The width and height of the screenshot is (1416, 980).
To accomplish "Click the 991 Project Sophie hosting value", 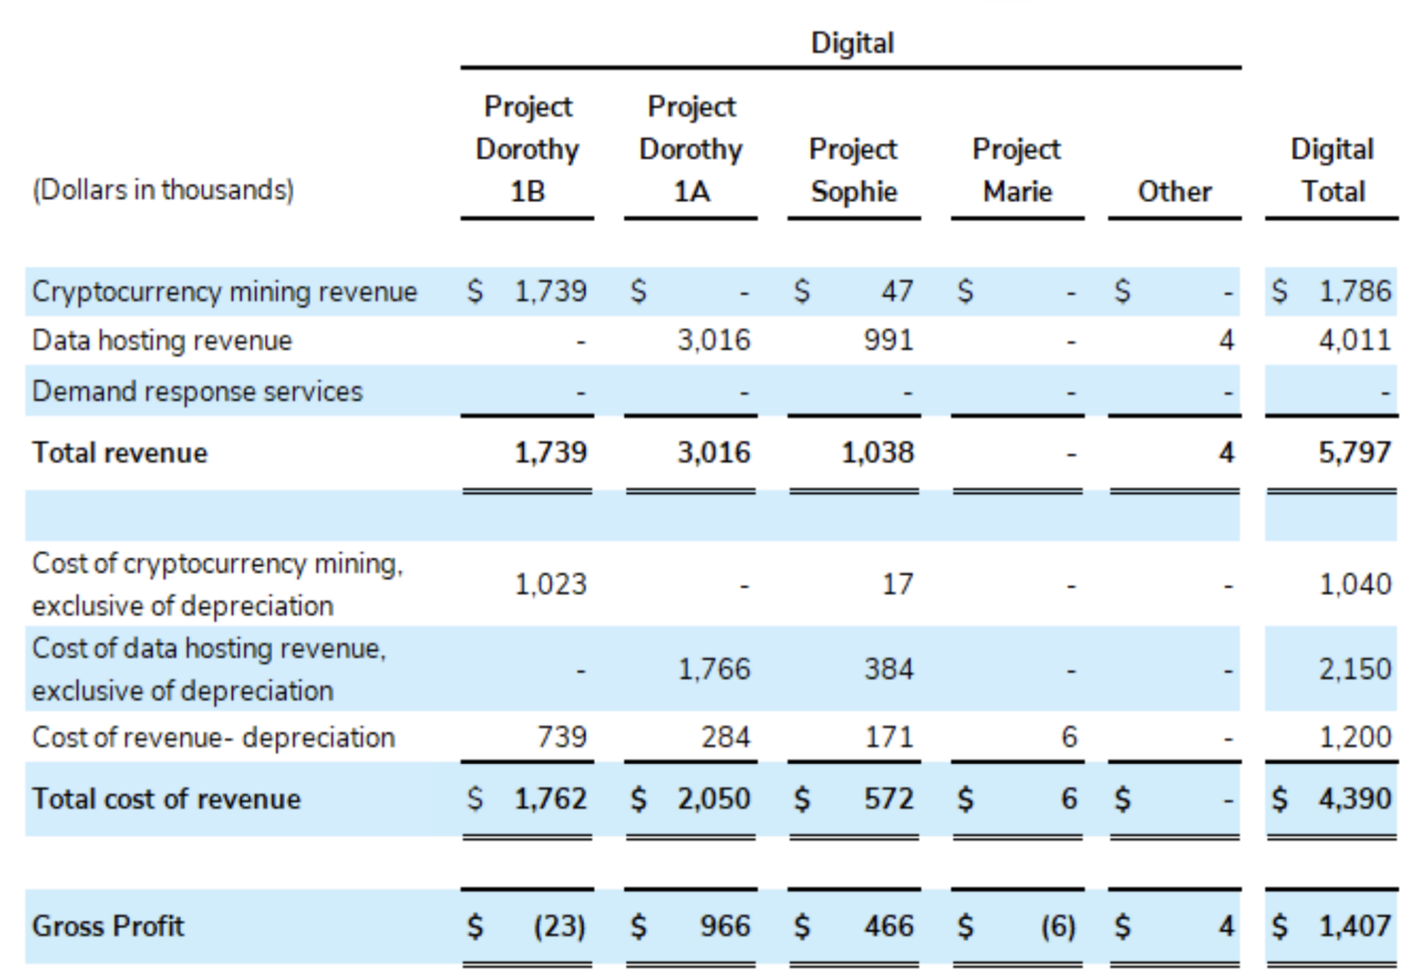I will [x=888, y=341].
